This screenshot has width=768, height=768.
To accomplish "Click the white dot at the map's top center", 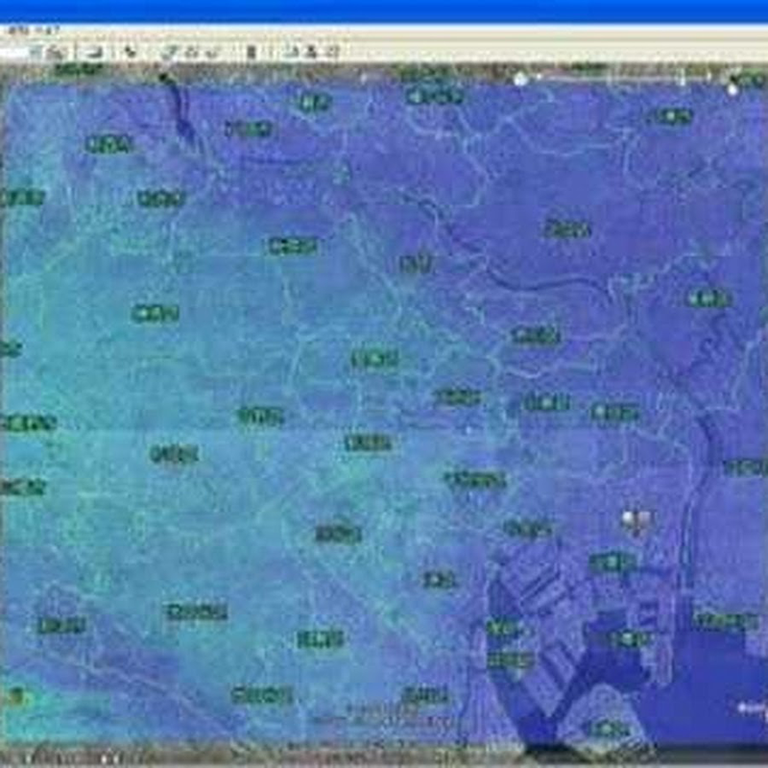I will click(520, 80).
